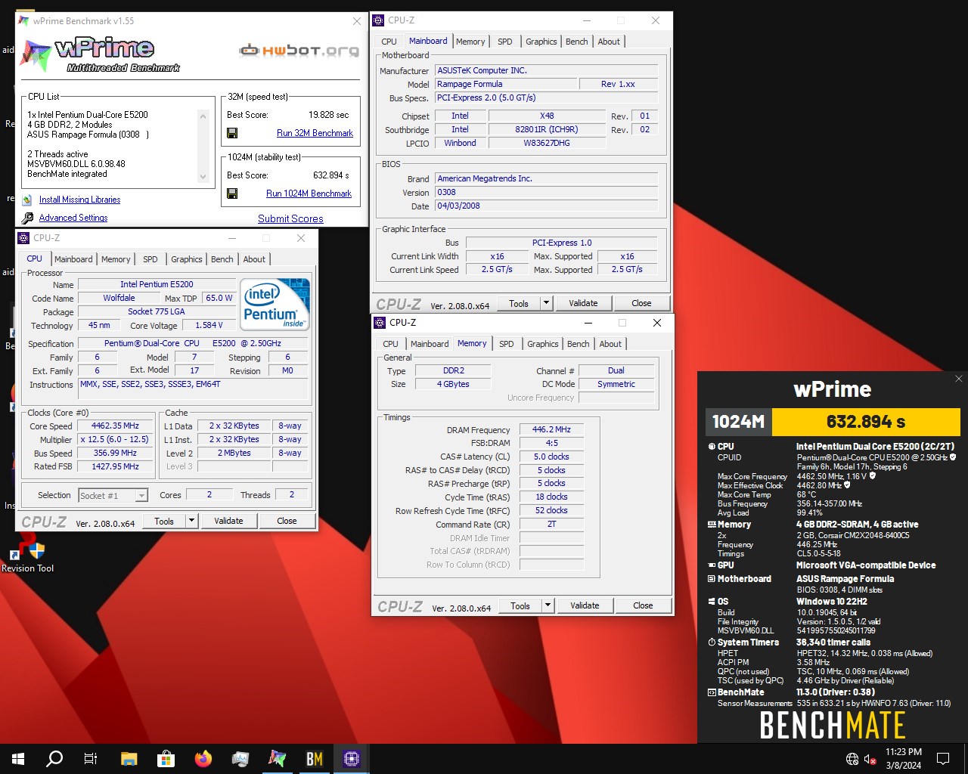Screen dimensions: 968x774
Task: Open the notification center icon
Action: tap(943, 759)
